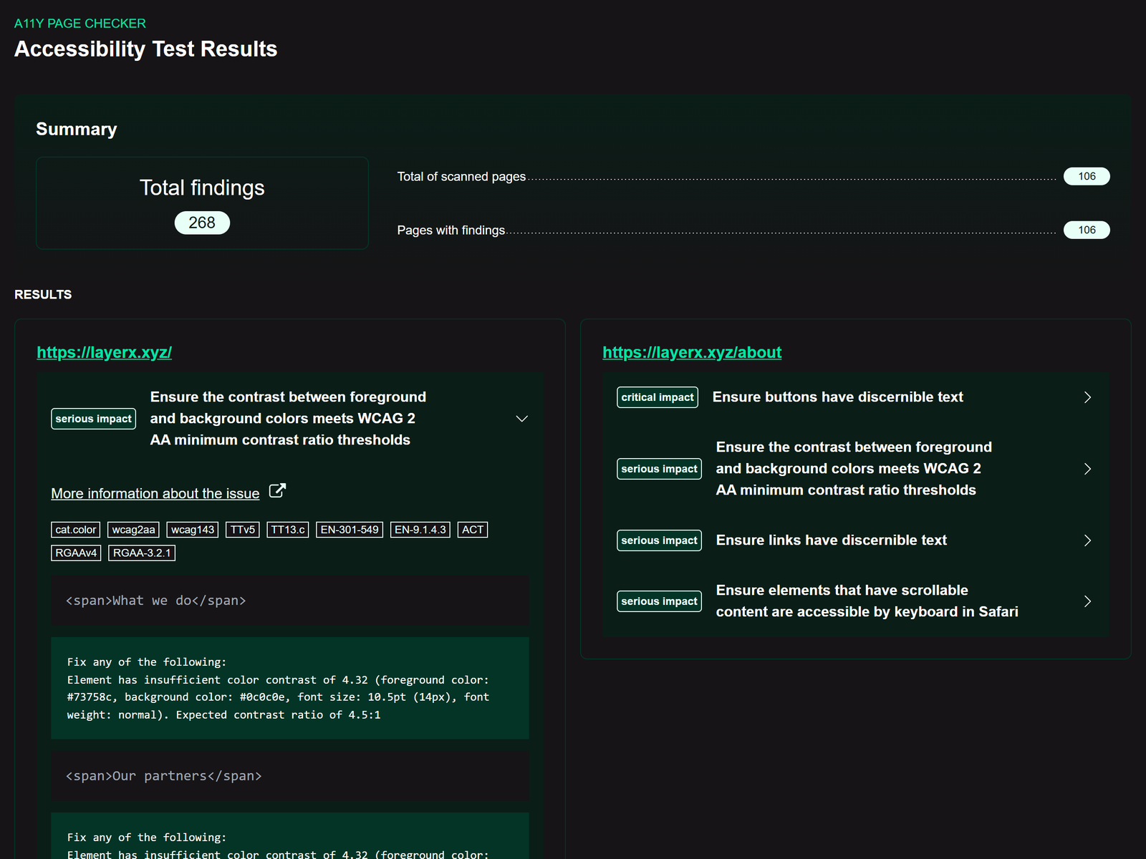1146x859 pixels.
Task: Select the '<span>What we do</span>' code snippet
Action: click(290, 601)
